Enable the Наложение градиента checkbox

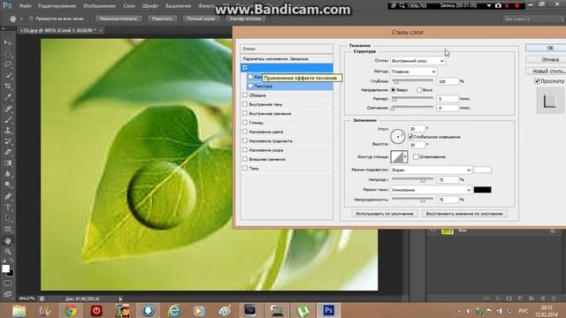245,140
